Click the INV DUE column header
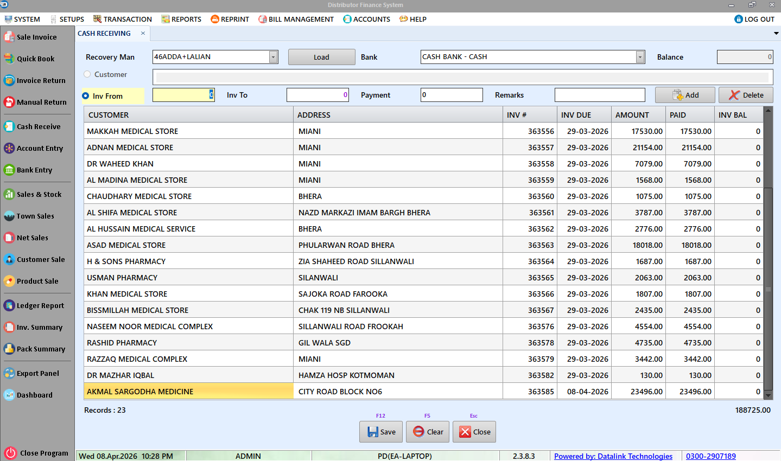 [x=584, y=115]
